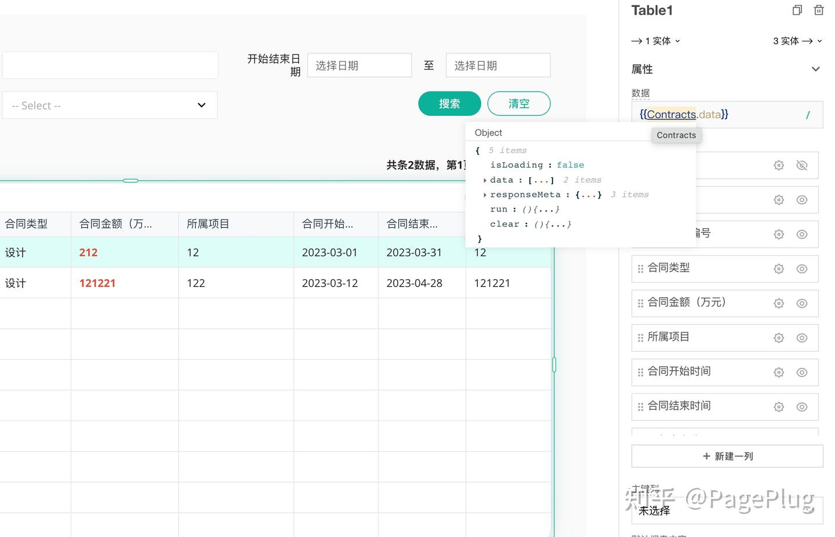Open gear settings for the 合同开始时间 column
835x537 pixels.
[778, 372]
